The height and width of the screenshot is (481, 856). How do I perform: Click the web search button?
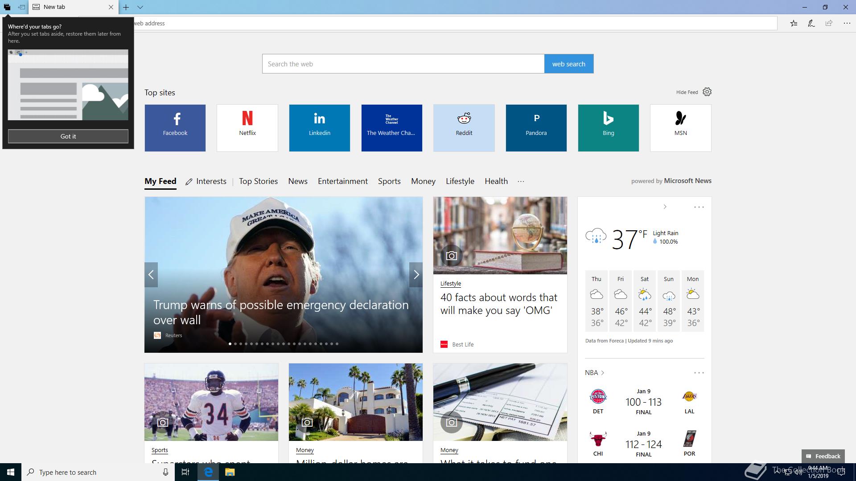(x=569, y=64)
